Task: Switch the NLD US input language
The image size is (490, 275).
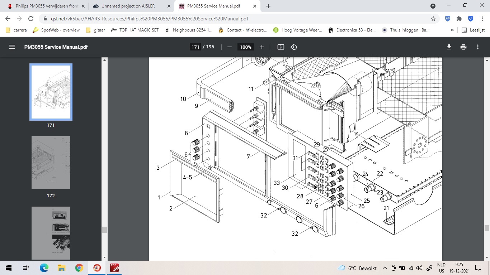Action: (x=441, y=268)
